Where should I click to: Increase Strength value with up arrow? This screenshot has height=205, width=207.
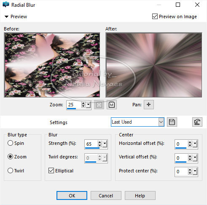pos(99,142)
